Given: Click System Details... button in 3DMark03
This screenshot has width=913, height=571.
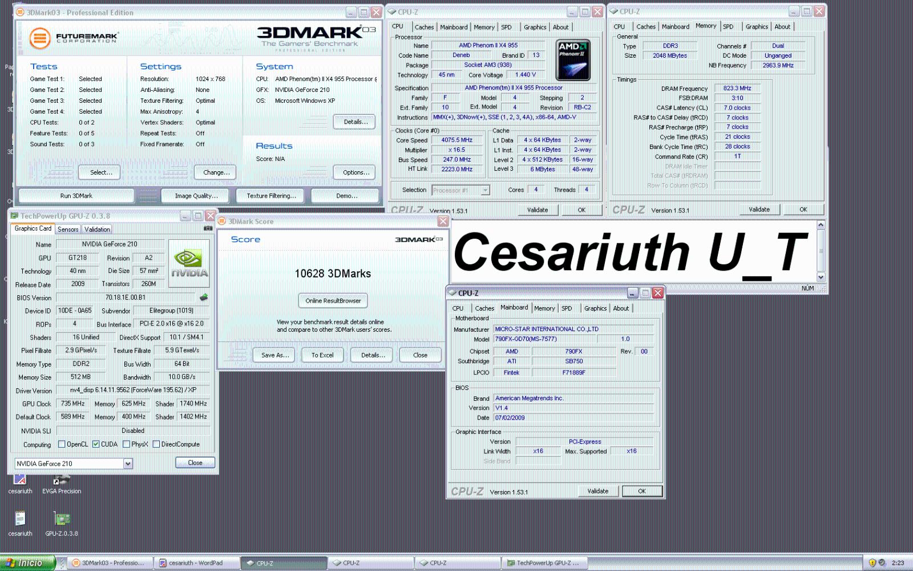Looking at the screenshot, I should click(354, 122).
